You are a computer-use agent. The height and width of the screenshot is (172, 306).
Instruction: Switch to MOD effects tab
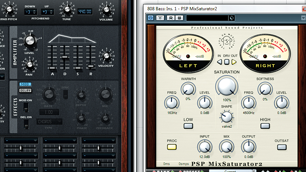click(25, 84)
